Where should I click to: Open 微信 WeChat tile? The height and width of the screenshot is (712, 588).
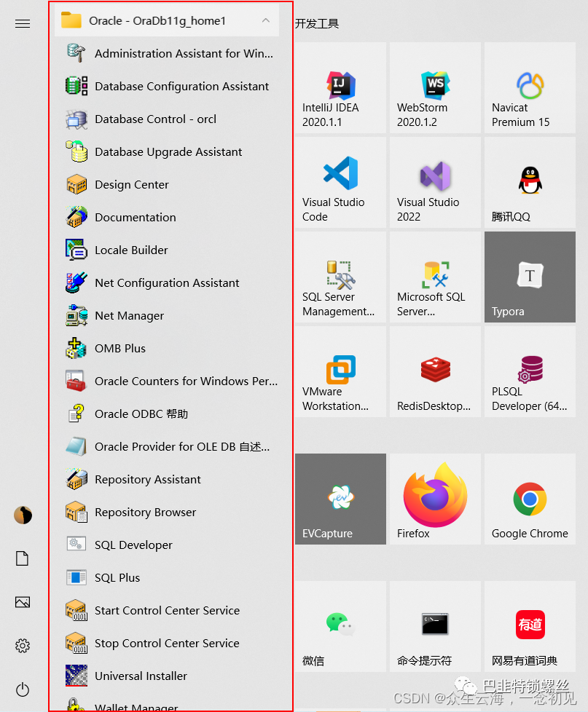340,626
